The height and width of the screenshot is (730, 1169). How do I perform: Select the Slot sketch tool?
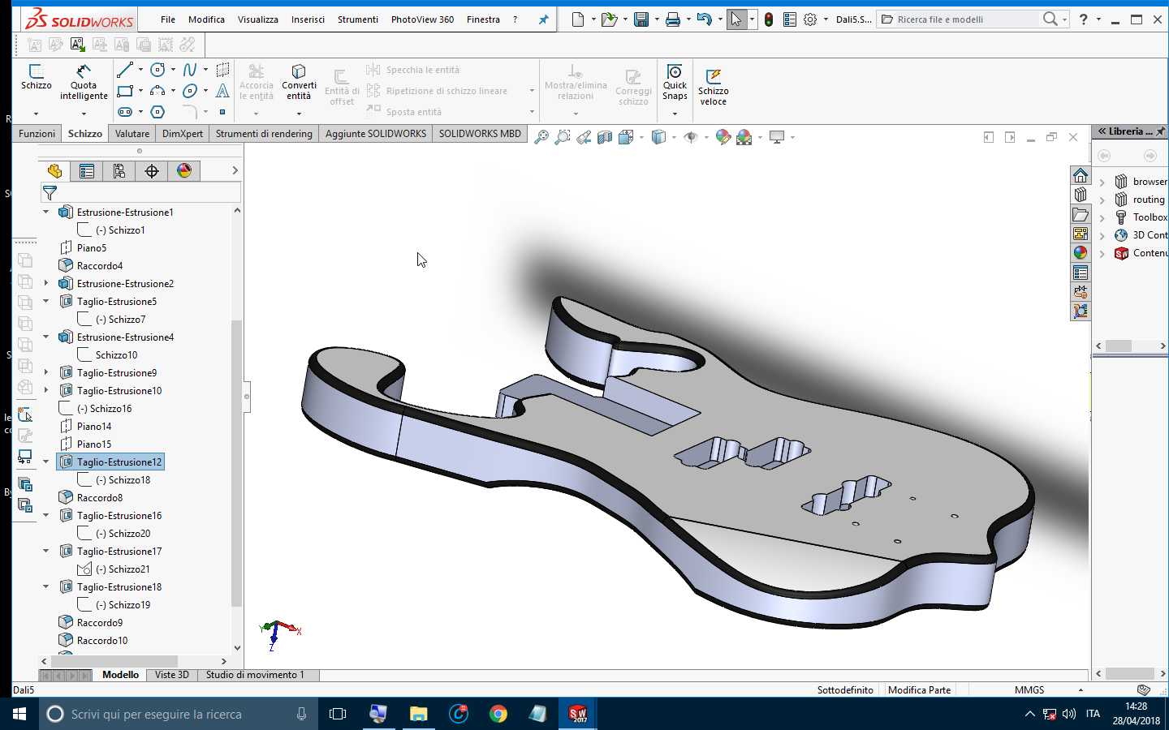(124, 112)
